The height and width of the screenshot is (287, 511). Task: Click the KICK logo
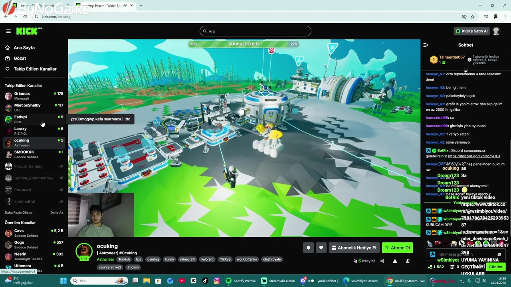pyautogui.click(x=29, y=31)
